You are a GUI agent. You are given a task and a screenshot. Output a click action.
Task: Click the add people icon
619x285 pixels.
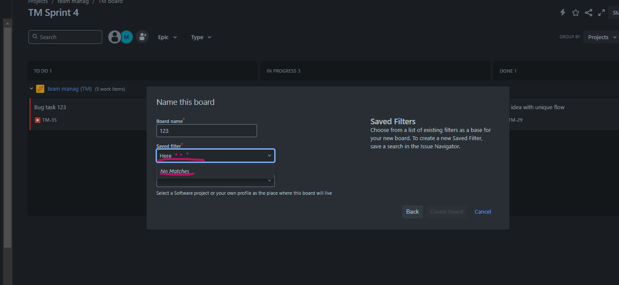tap(142, 37)
